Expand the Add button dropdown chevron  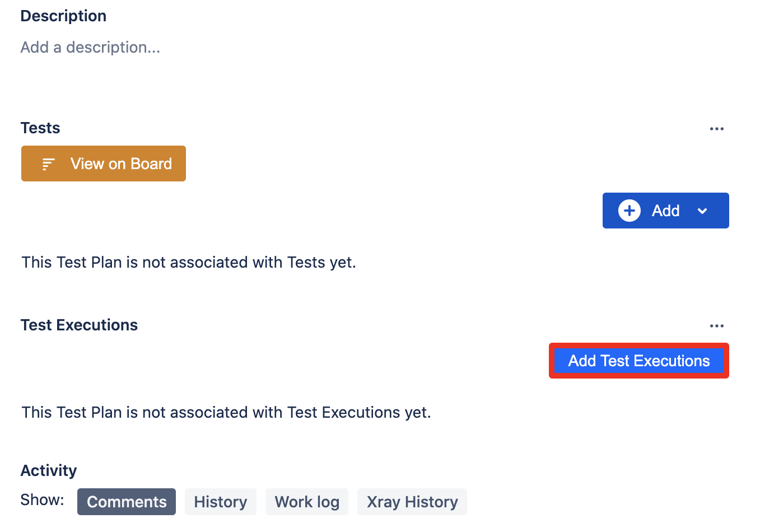[x=702, y=211]
